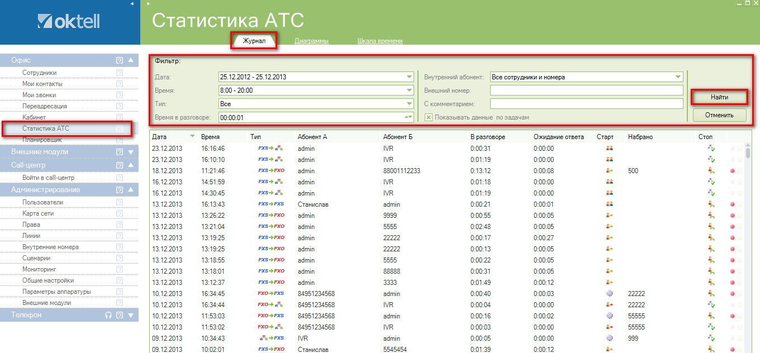The width and height of the screenshot is (760, 353).
Task: Expand the Внутренний абонент dropdown
Action: click(x=678, y=77)
